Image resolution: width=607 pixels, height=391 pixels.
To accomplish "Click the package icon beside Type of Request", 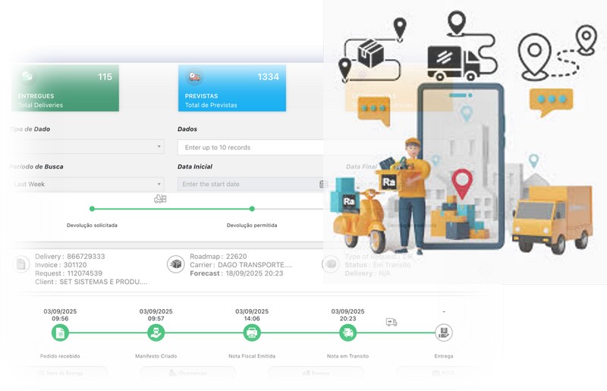I will (330, 264).
